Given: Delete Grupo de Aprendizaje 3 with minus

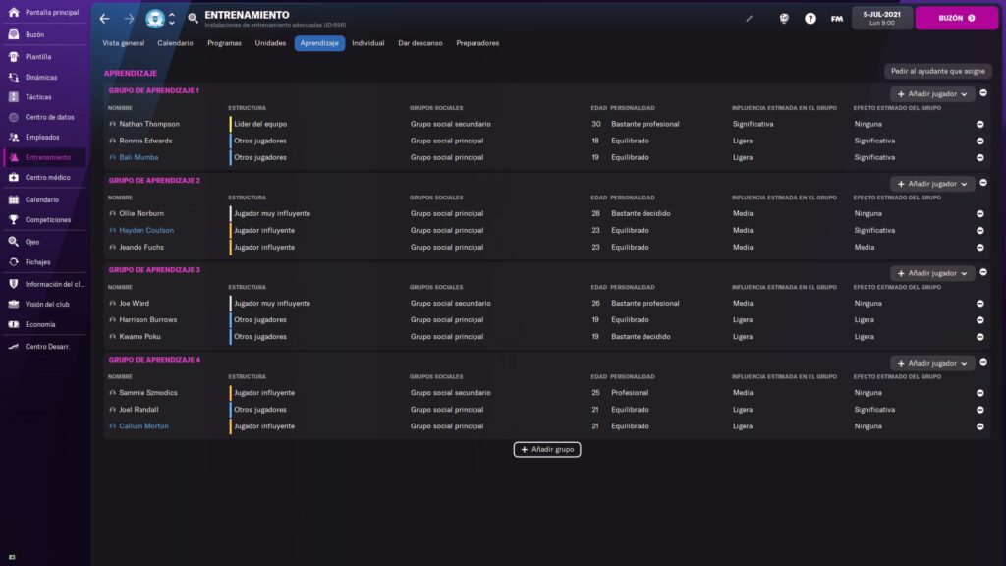Looking at the screenshot, I should (983, 272).
